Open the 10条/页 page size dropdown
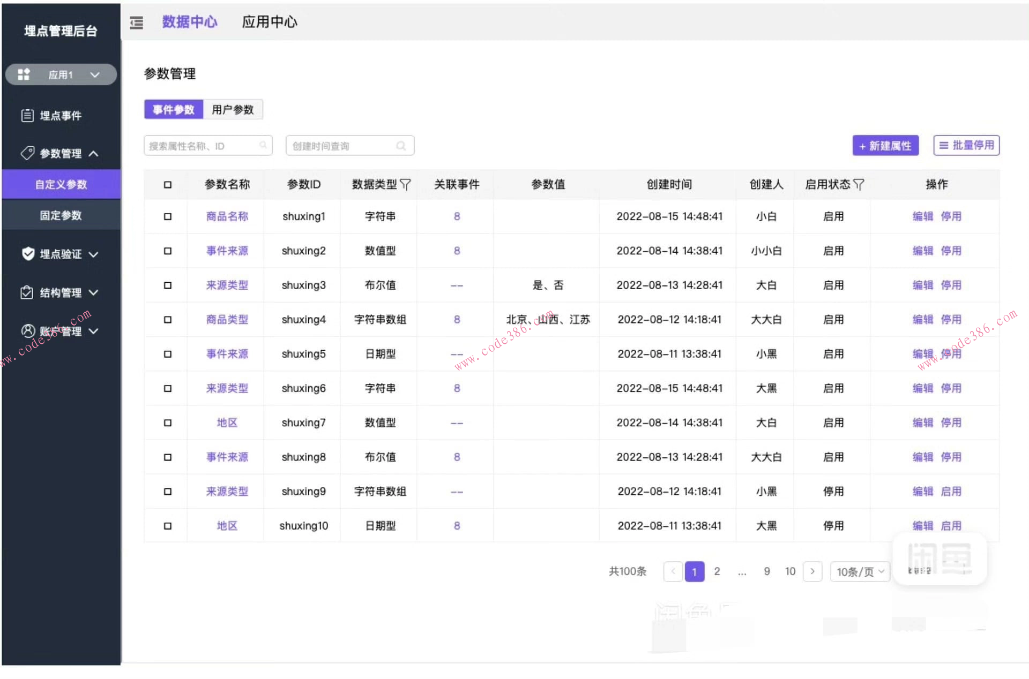 (860, 571)
